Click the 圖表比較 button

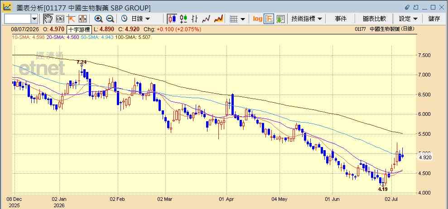pyautogui.click(x=374, y=19)
